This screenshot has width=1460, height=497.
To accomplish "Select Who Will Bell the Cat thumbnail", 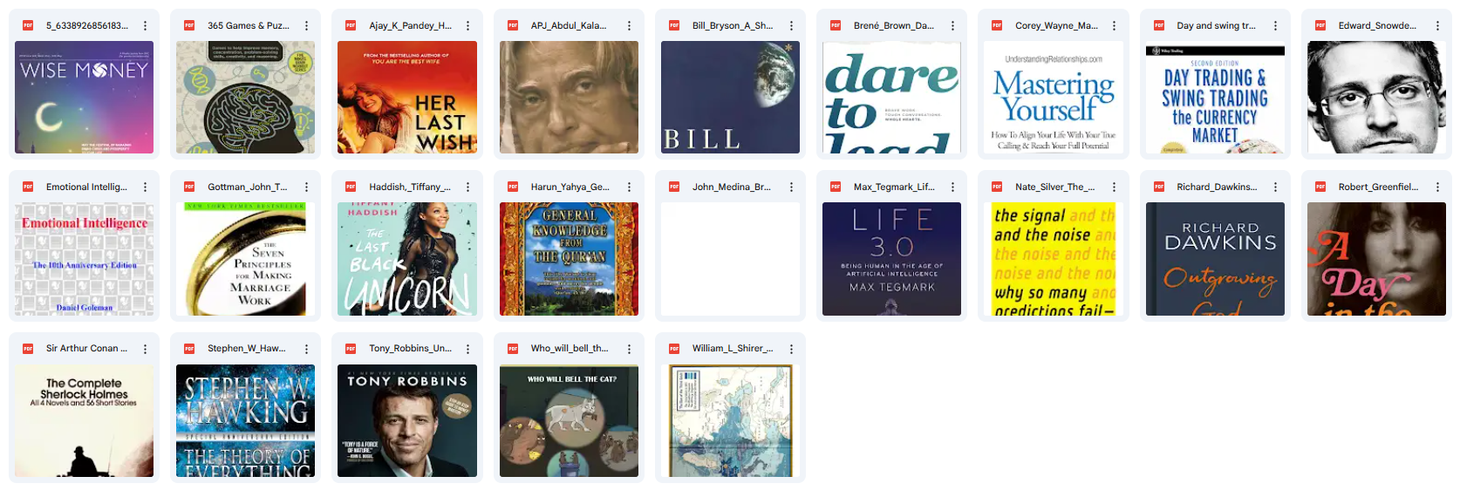I will [569, 420].
